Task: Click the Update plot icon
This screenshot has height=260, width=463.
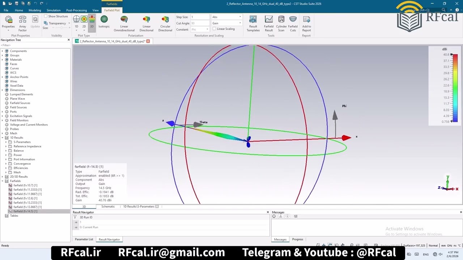Action: 35,22
